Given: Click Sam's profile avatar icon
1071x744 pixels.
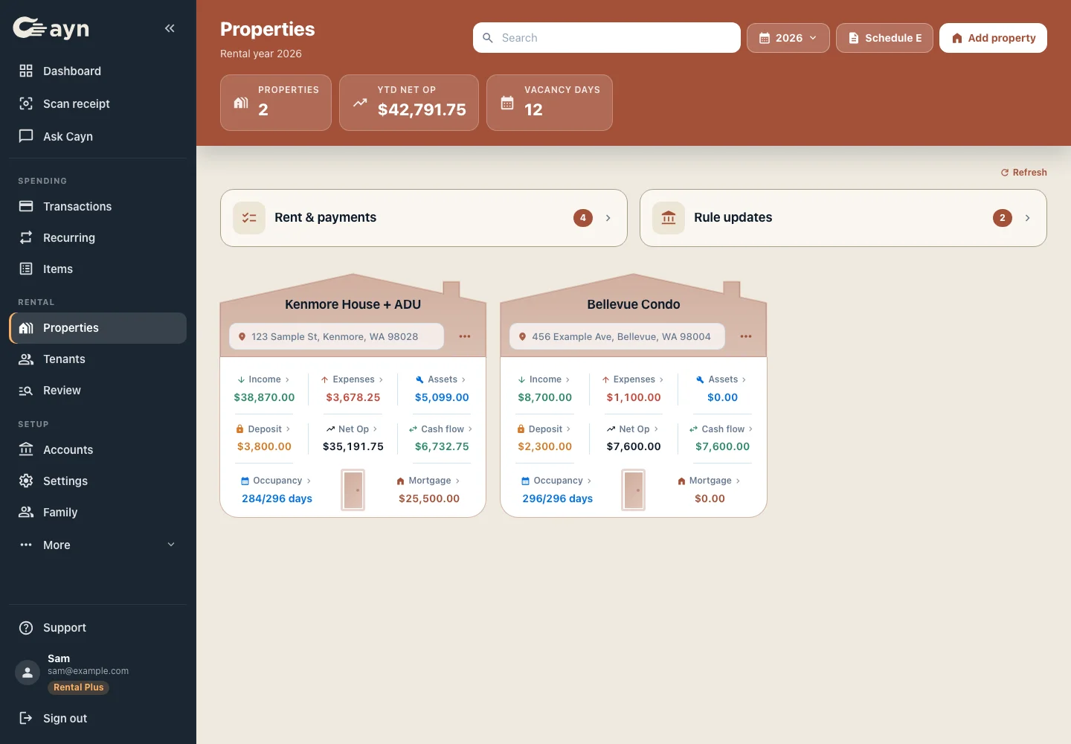Looking at the screenshot, I should pyautogui.click(x=28, y=673).
